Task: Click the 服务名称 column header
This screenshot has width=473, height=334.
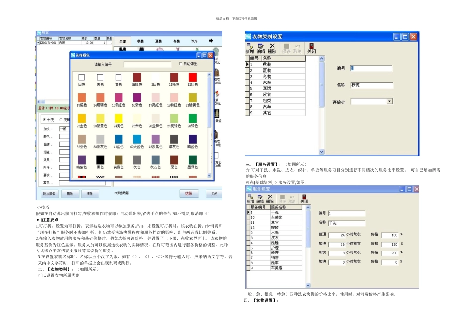Action: tap(286, 207)
